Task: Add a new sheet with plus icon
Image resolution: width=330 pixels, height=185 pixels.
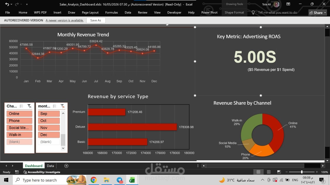Action: (x=66, y=166)
